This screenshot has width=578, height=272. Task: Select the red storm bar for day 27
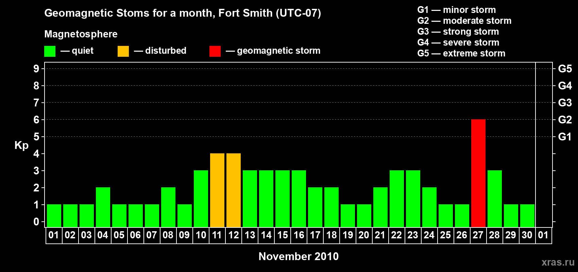478,173
